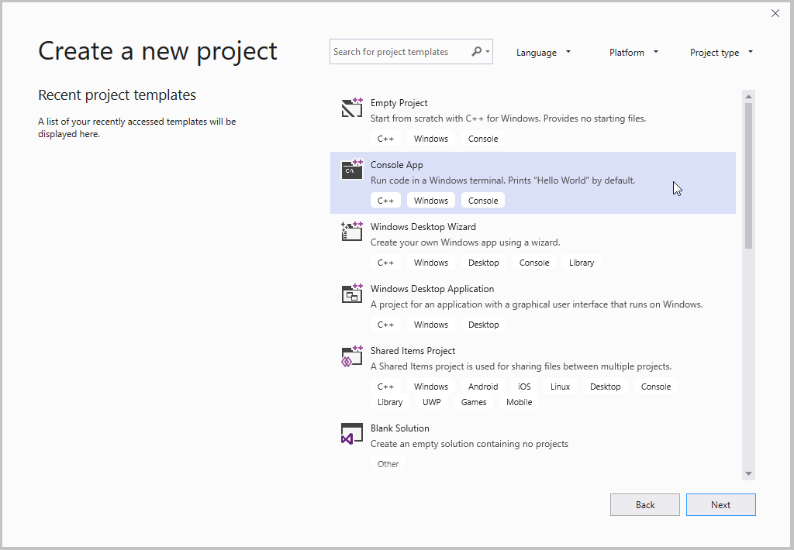Viewport: 794px width, 550px height.
Task: Click the Next button
Action: click(x=720, y=504)
